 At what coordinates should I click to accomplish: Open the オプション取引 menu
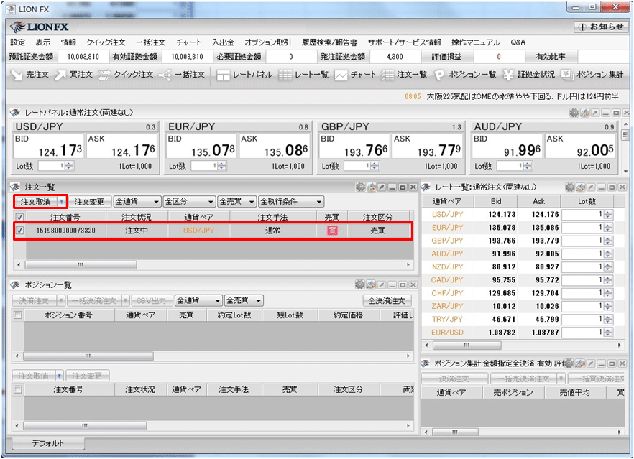click(x=267, y=42)
